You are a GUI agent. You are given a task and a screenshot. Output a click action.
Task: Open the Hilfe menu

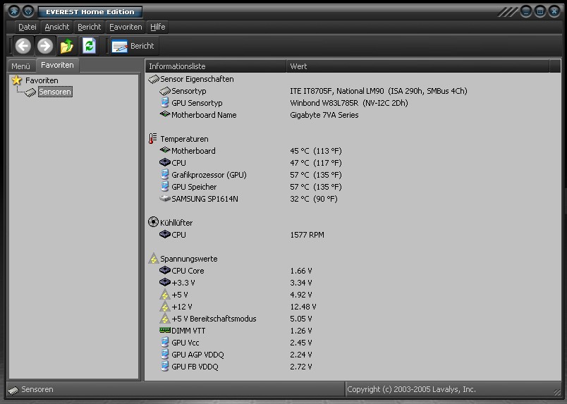click(157, 27)
